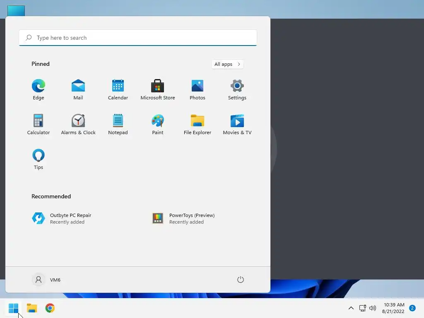Open the VM6 user account menu
The width and height of the screenshot is (424, 318).
click(x=46, y=279)
